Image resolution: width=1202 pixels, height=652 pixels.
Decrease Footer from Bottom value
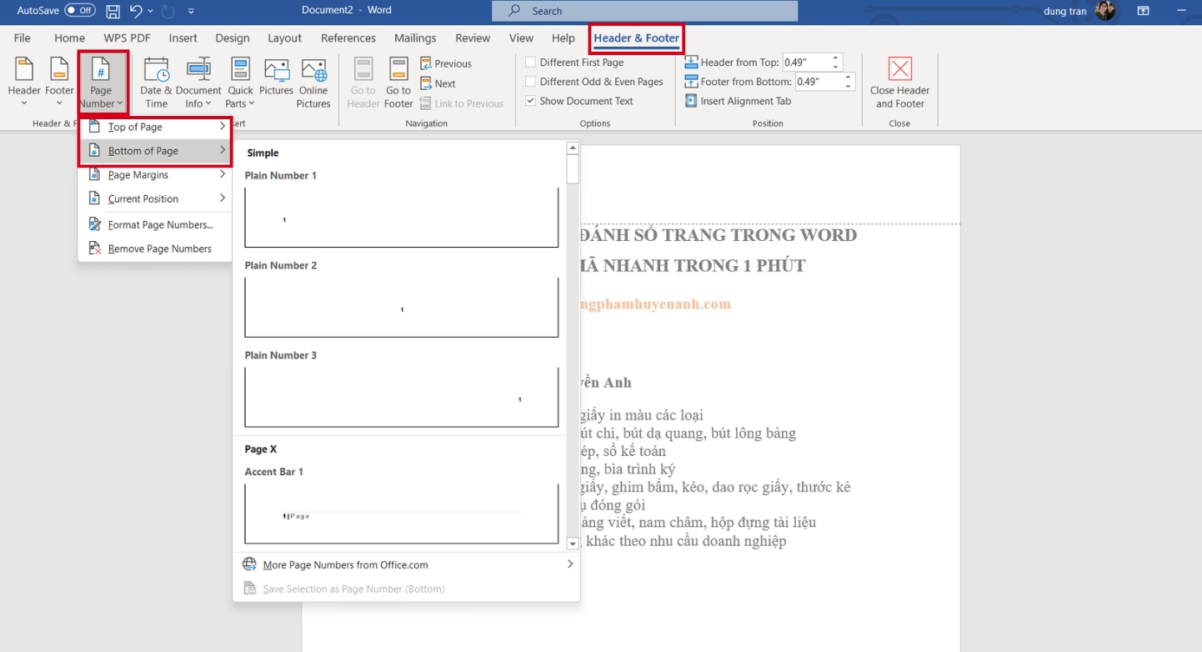point(849,86)
